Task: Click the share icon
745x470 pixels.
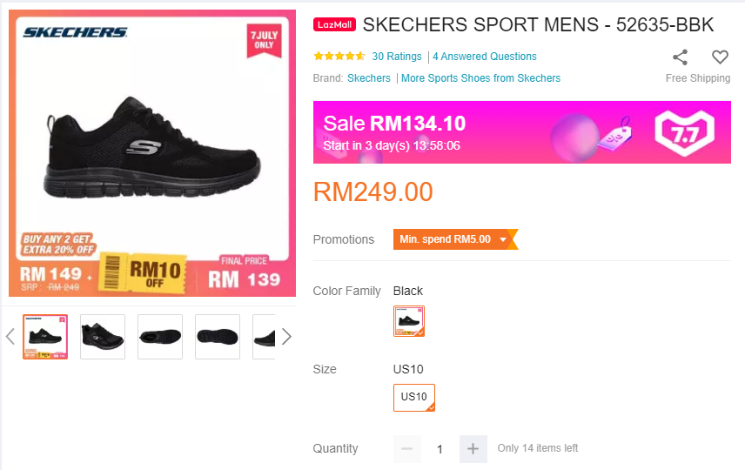Action: pos(680,57)
